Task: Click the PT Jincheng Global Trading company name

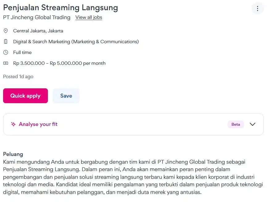Action: pos(36,17)
